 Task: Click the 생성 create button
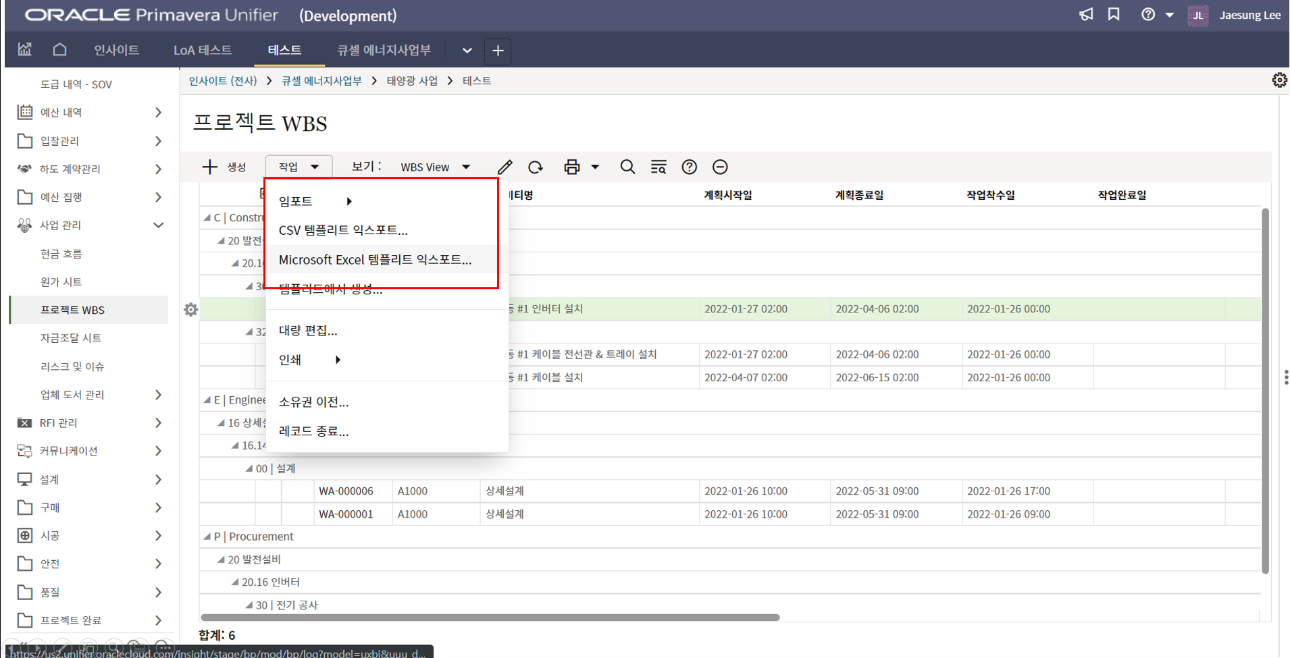click(x=225, y=167)
